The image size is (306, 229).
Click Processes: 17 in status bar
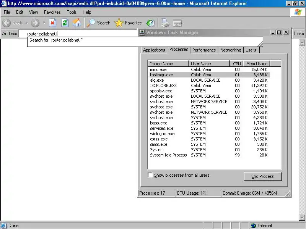pos(157,193)
